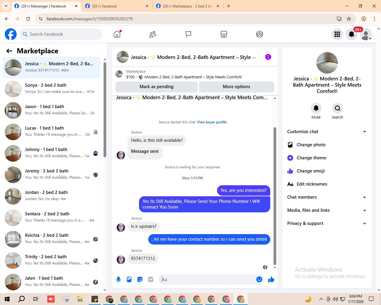381x305 pixels.
Task: Open conversation information purple icon
Action: 268,57
